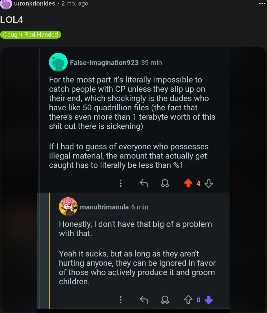Image resolution: width=267 pixels, height=313 pixels.
Task: Click the u/ronkdonkles author link
Action: pos(35,4)
